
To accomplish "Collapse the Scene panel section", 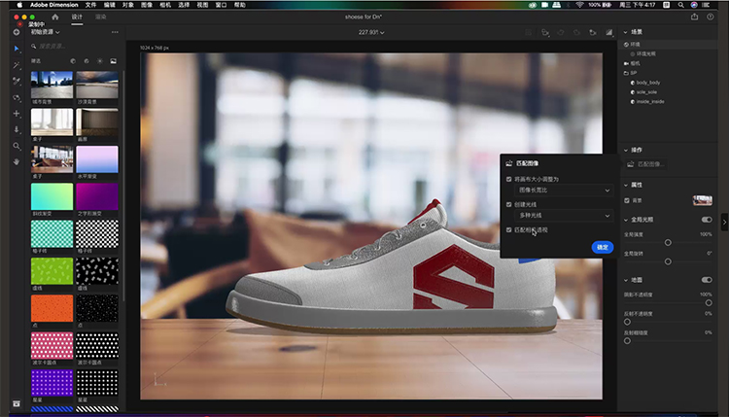I will pyautogui.click(x=626, y=32).
